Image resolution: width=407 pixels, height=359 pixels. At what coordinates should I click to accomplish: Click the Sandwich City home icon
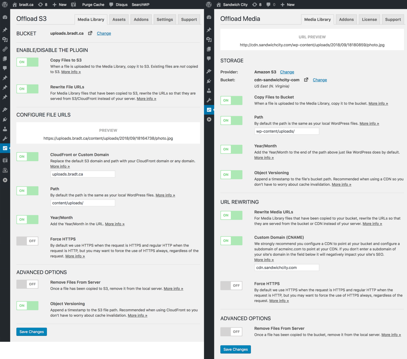(219, 4)
